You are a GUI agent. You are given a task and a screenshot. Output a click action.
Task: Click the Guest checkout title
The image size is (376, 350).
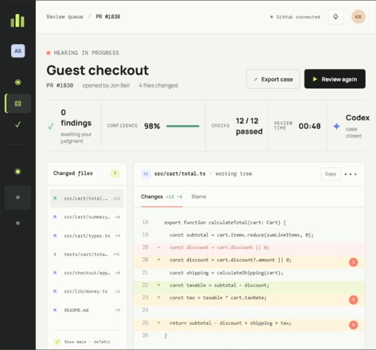tap(98, 70)
